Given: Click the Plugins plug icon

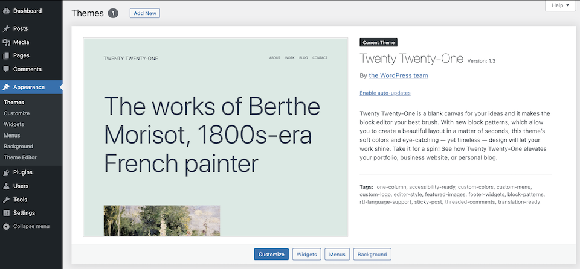Looking at the screenshot, I should [x=6, y=172].
